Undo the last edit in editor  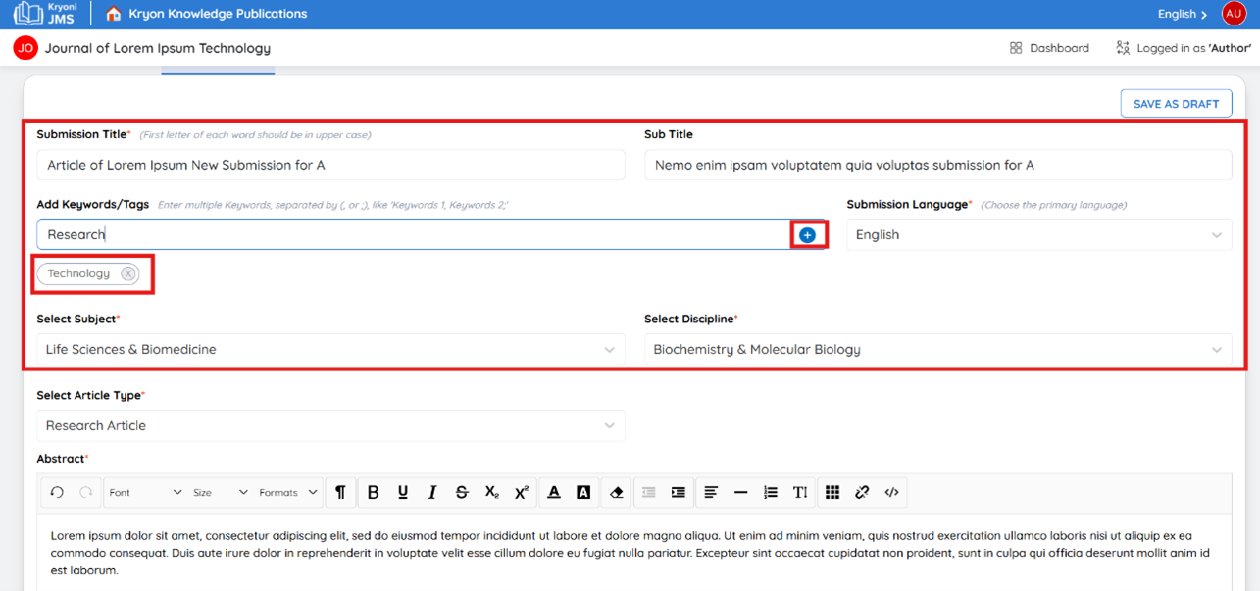57,492
